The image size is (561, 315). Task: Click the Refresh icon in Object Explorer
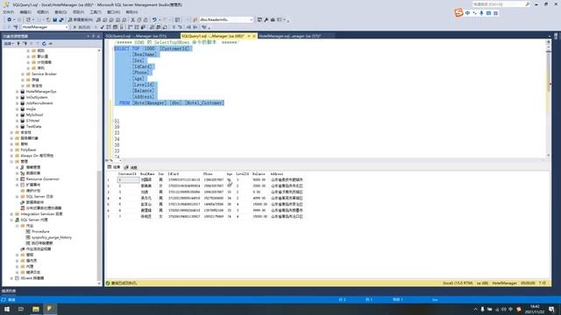[44, 44]
